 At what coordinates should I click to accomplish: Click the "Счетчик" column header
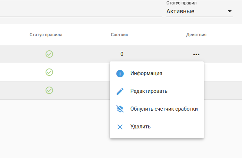point(119,35)
